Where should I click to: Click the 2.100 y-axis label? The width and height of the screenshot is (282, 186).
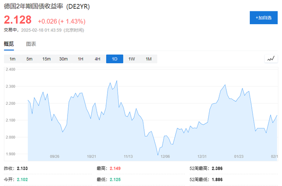(10, 120)
